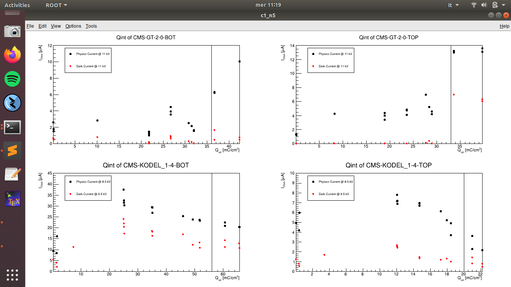Image resolution: width=511 pixels, height=287 pixels.
Task: Open the screenshot camera app in dock
Action: tap(12, 31)
